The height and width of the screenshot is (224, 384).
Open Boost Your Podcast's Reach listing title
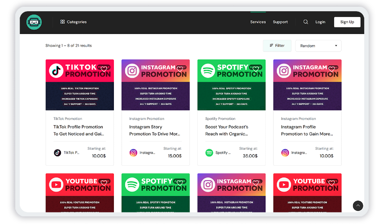pyautogui.click(x=227, y=130)
